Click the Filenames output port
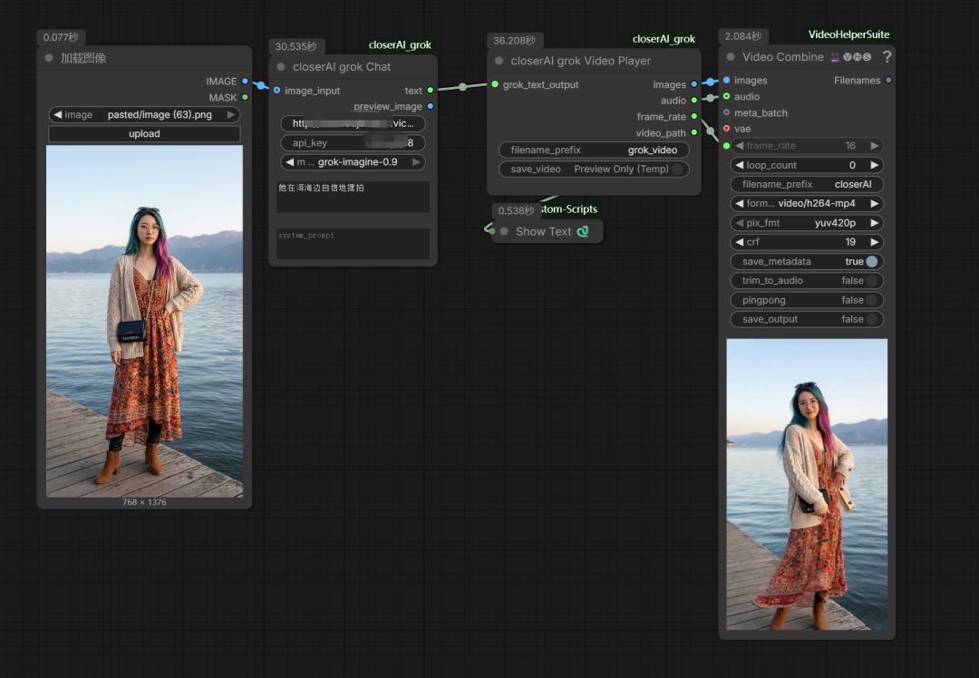Screen dimensions: 979x678 click(x=888, y=81)
